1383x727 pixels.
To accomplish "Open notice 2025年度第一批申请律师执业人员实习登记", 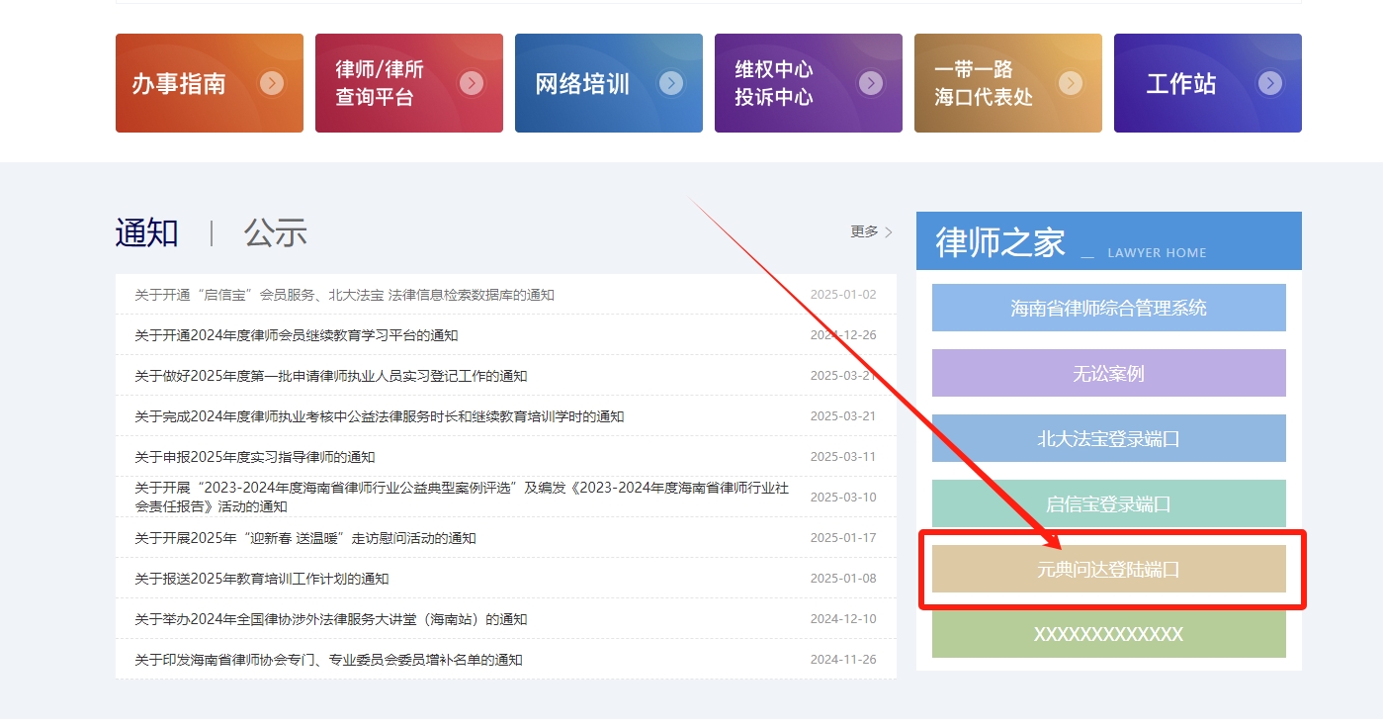I will click(331, 376).
